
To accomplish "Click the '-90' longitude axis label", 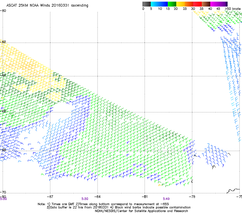I will (x=3, y=197).
